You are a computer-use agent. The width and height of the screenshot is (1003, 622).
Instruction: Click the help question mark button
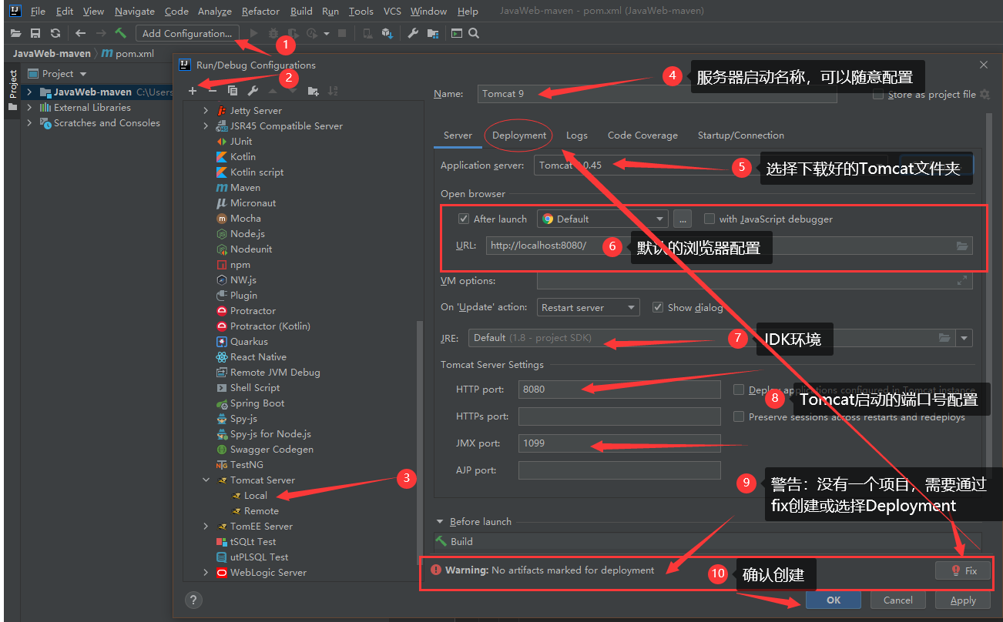pyautogui.click(x=193, y=600)
